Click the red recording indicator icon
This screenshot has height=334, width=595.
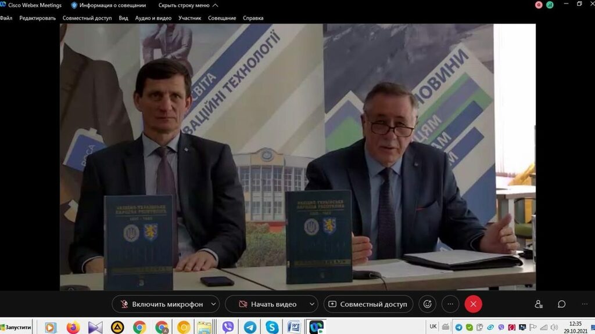(539, 5)
